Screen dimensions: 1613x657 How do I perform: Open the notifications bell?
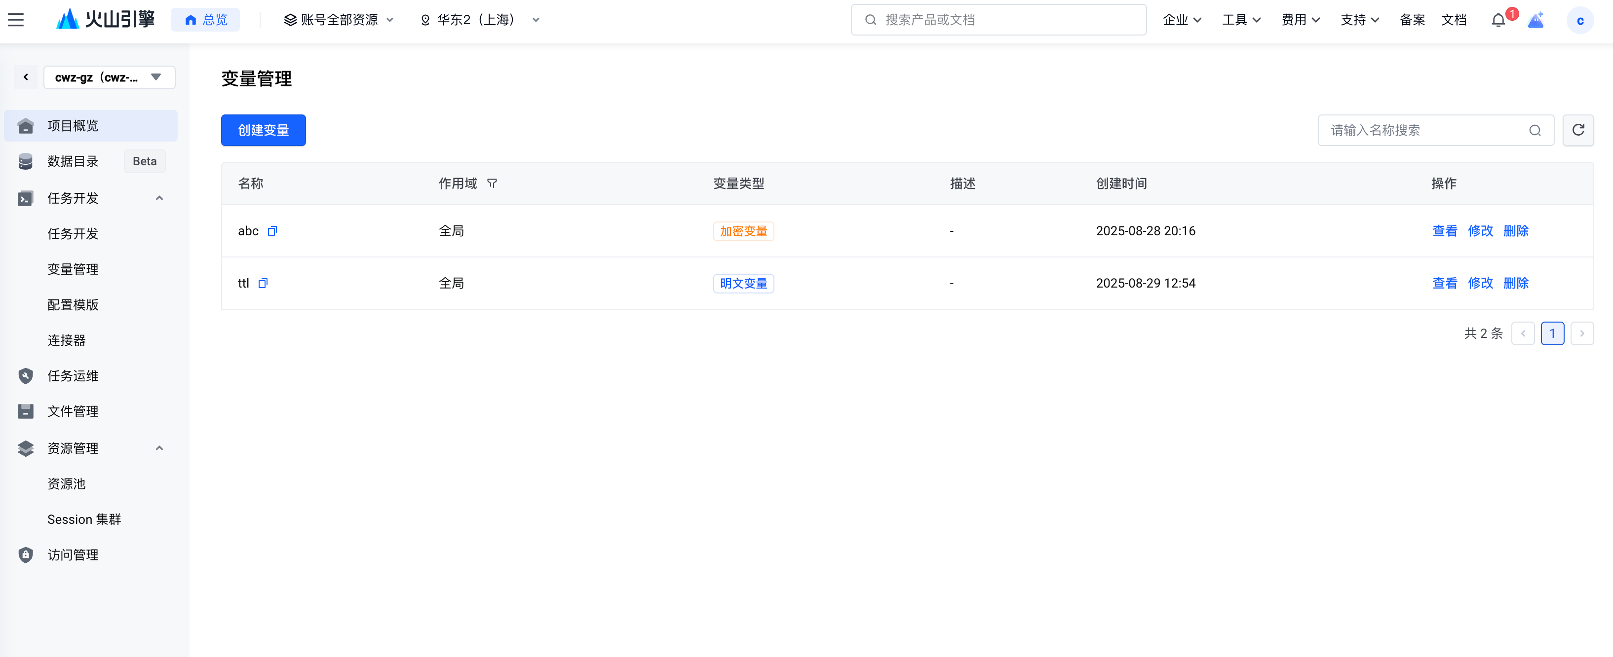[x=1498, y=20]
